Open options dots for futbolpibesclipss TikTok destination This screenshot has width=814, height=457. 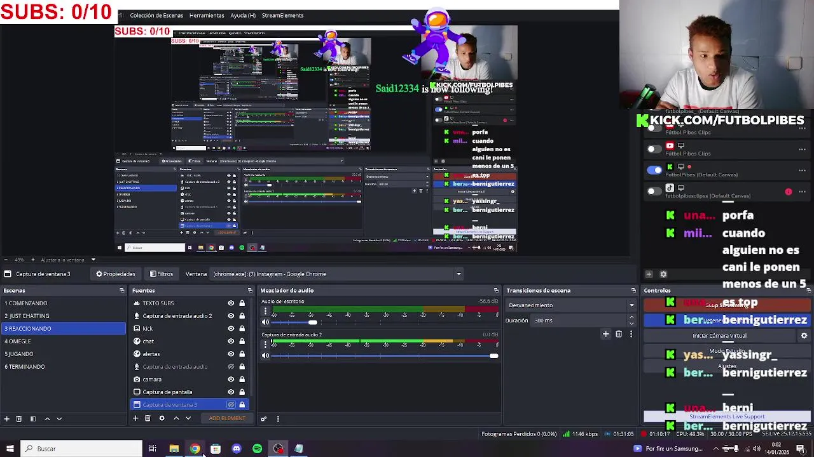tap(802, 191)
